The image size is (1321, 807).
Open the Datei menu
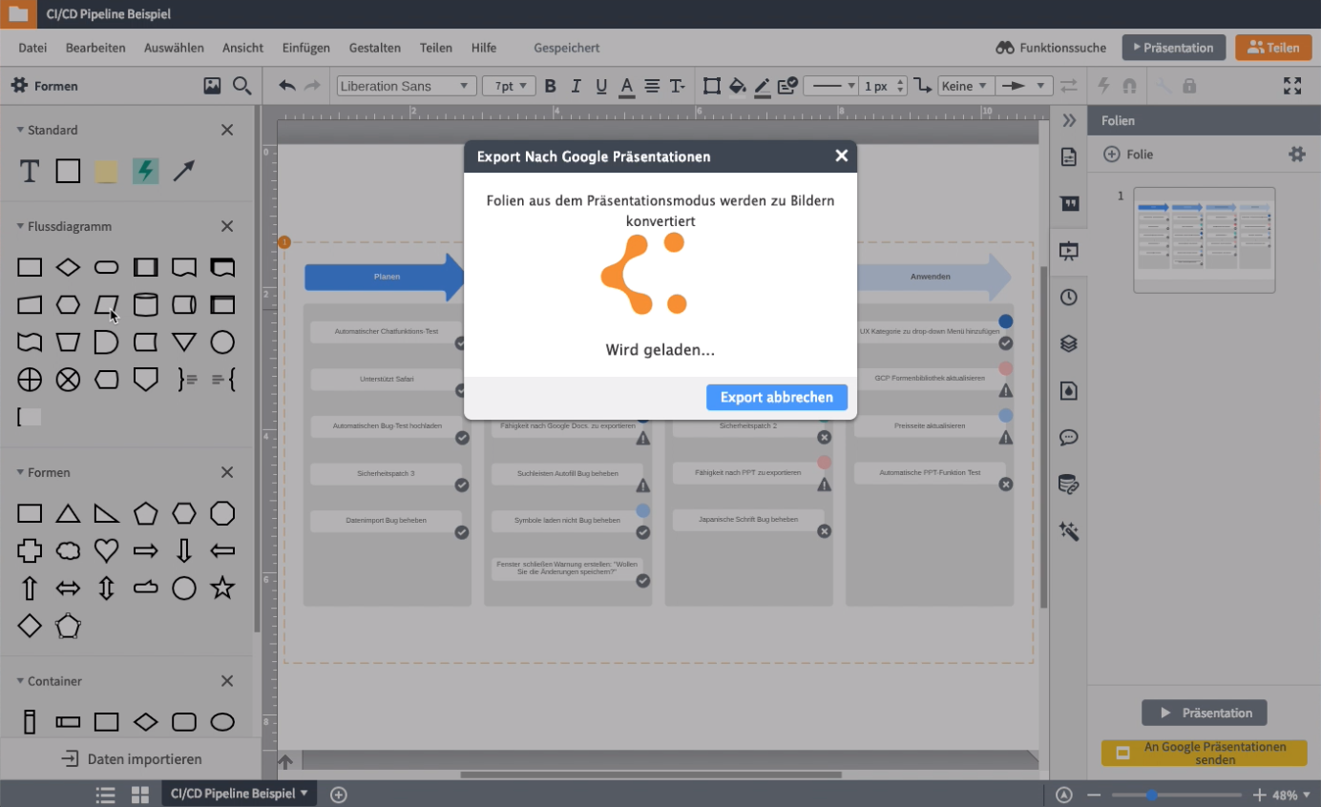click(x=32, y=48)
